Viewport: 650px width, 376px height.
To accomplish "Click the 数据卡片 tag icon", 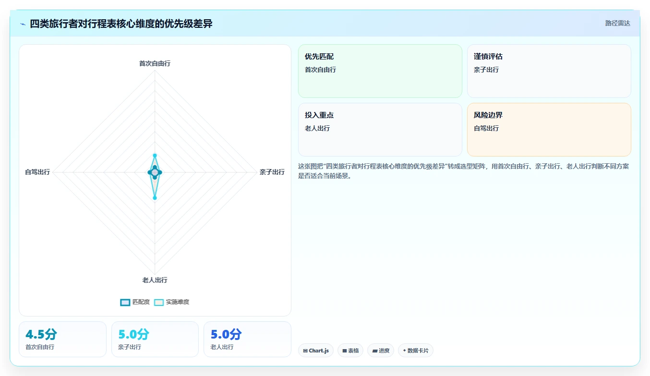I will point(404,351).
